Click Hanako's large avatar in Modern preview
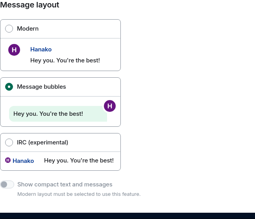 tap(14, 50)
